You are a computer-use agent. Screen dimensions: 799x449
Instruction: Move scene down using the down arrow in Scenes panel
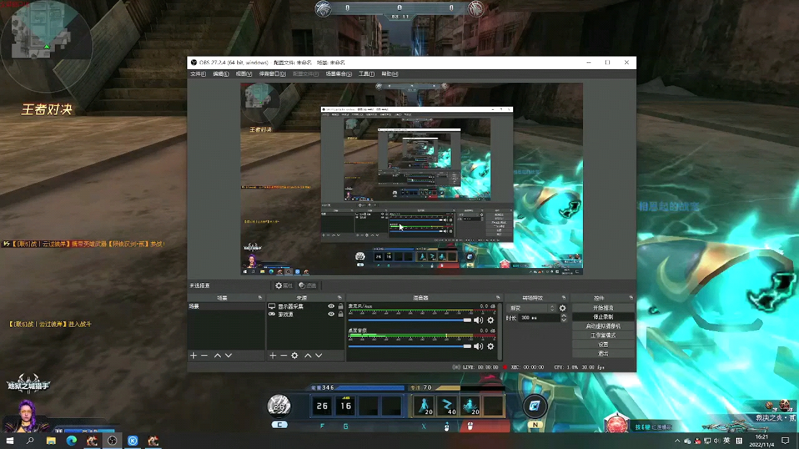pos(228,355)
